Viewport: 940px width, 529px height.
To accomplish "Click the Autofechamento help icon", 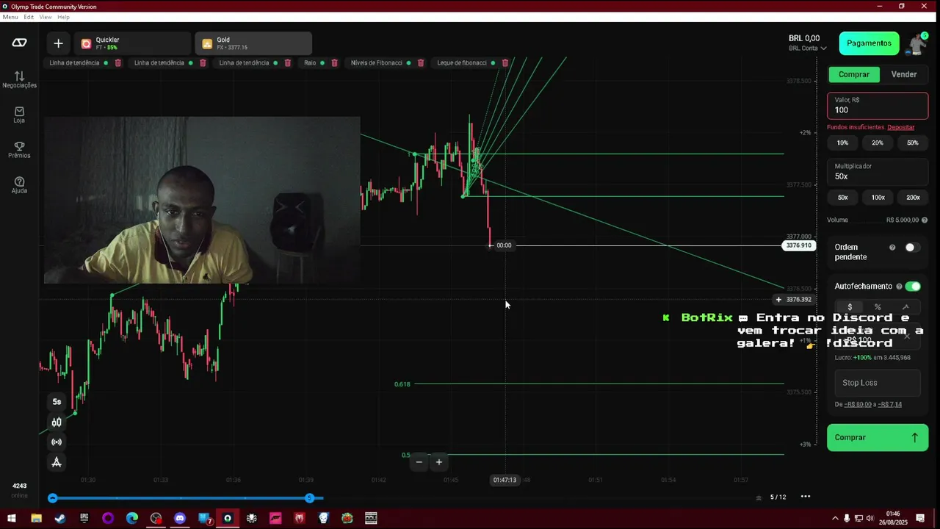I will [899, 287].
